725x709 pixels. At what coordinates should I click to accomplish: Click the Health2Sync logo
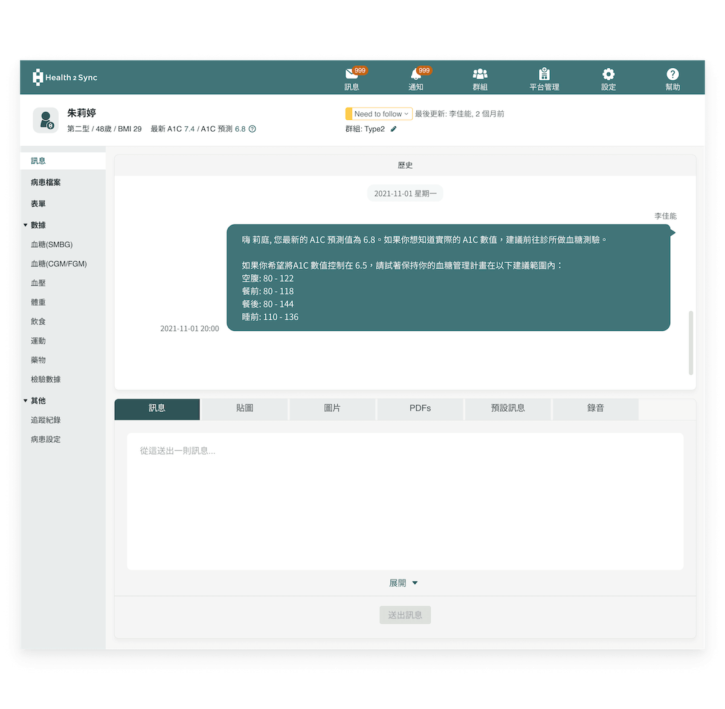(x=65, y=77)
